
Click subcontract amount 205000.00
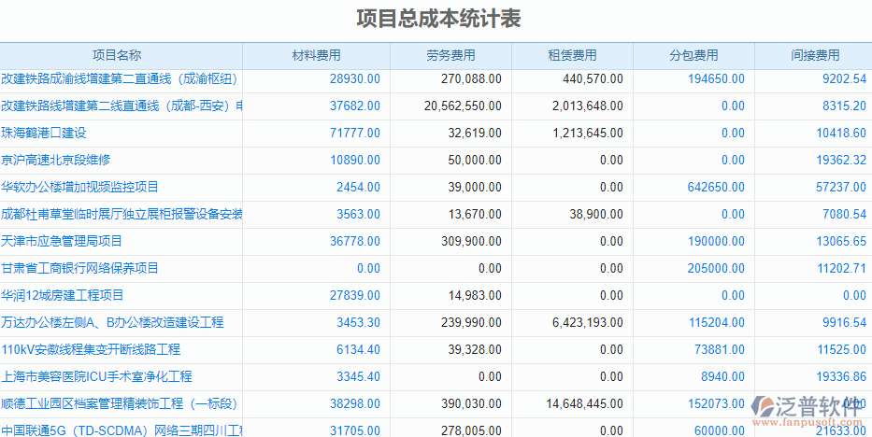716,269
